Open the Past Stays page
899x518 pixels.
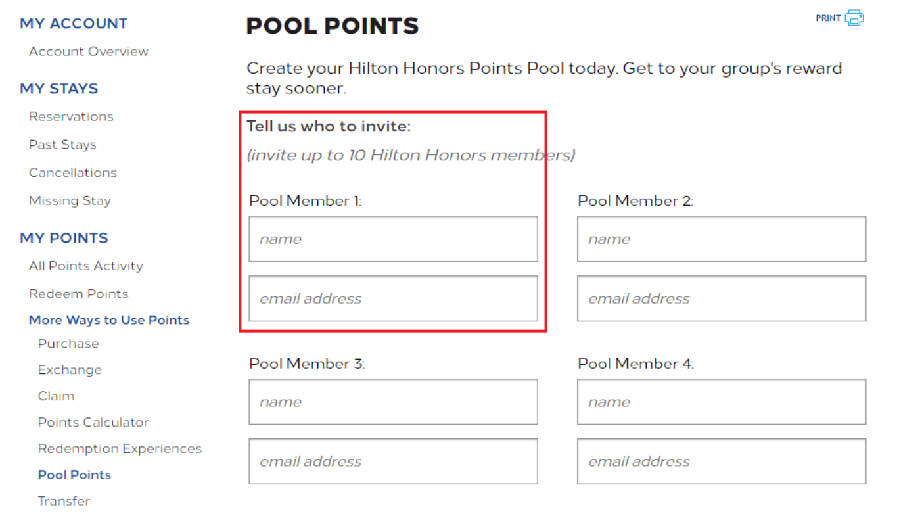(x=62, y=145)
